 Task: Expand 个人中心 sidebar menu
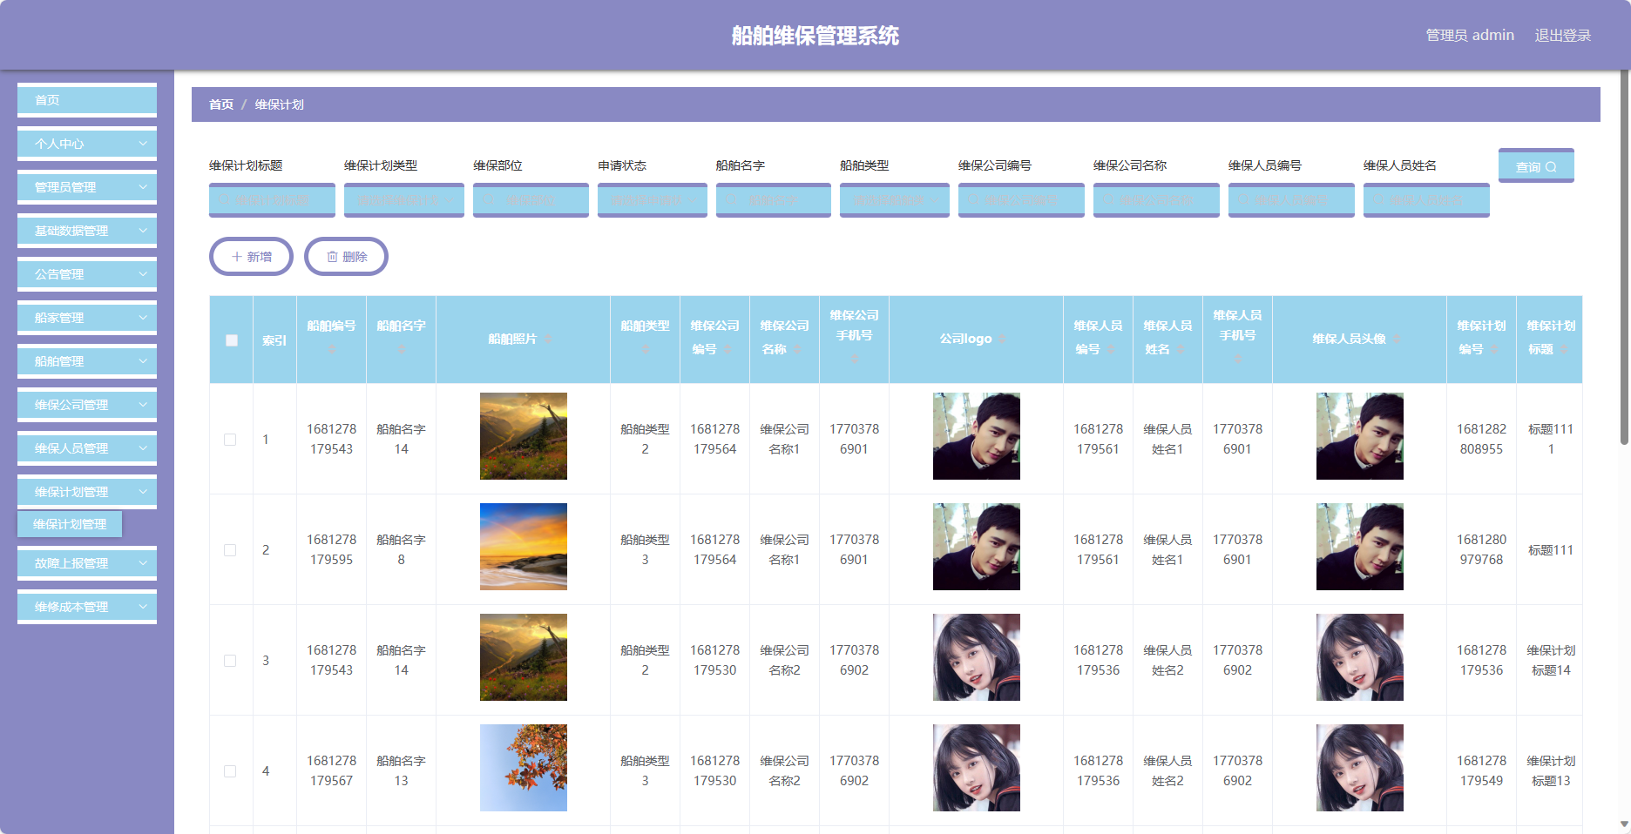coord(87,144)
